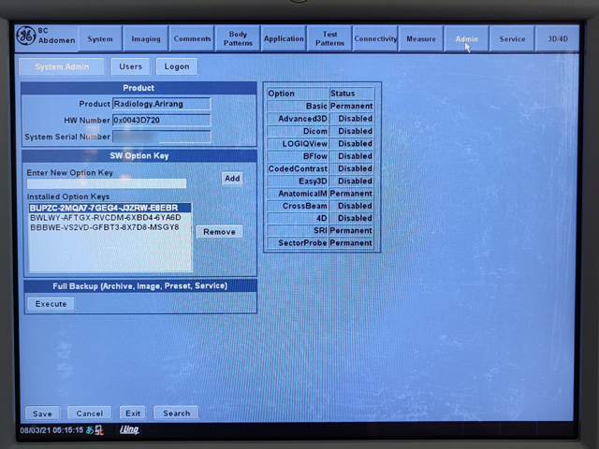Switch to the Connectivity tab
Screen dimensions: 599x449
375,38
